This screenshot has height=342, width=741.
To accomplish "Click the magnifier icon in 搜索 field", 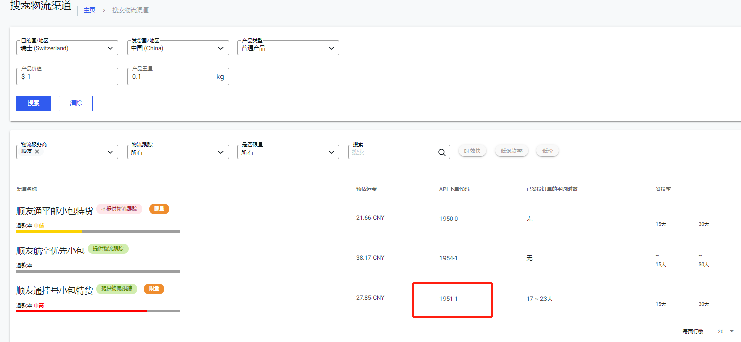I will coord(442,152).
